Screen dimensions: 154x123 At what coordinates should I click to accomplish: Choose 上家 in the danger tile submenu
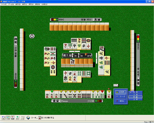[135, 99]
